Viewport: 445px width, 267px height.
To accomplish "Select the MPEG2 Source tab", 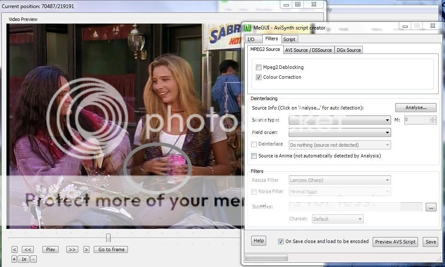I will point(265,49).
